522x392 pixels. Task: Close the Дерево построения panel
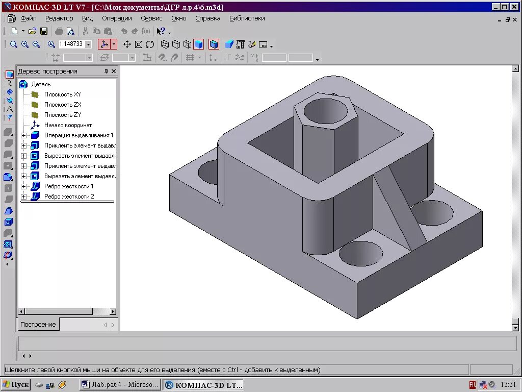(x=114, y=71)
